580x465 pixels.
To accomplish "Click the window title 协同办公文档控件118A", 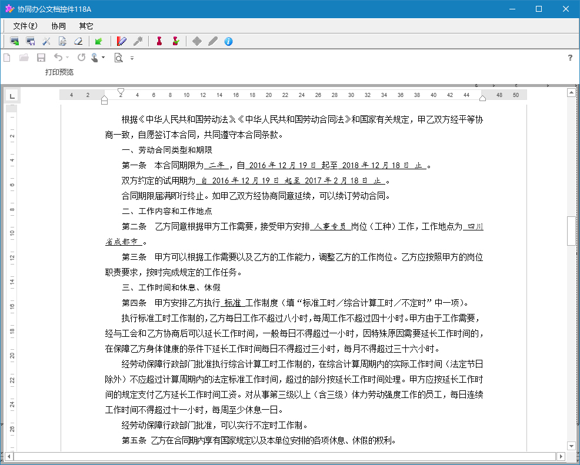I will [54, 9].
